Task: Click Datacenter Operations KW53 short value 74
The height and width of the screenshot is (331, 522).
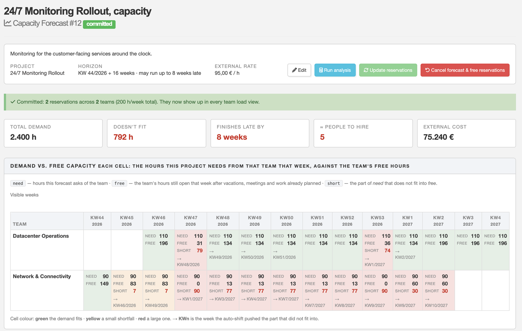Action: 387,251
